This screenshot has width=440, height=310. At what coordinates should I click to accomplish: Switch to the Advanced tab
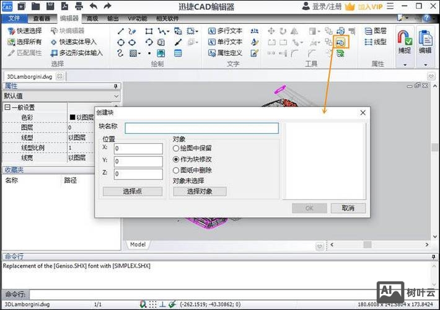(92, 19)
